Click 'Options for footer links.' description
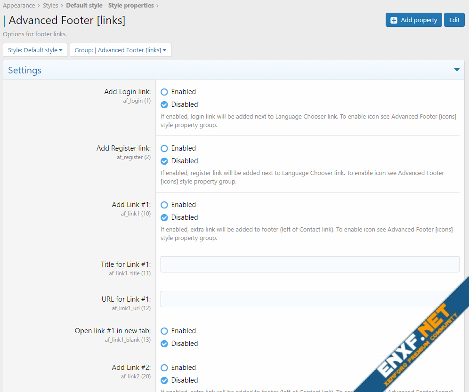The height and width of the screenshot is (392, 469). click(35, 34)
